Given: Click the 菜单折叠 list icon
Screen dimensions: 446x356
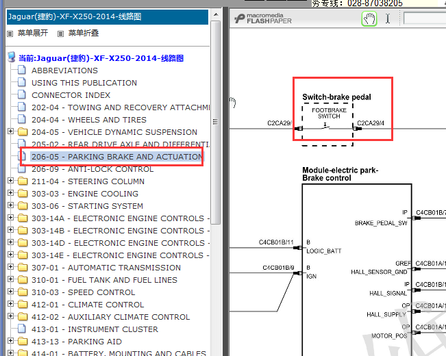Looking at the screenshot, I should tap(60, 34).
